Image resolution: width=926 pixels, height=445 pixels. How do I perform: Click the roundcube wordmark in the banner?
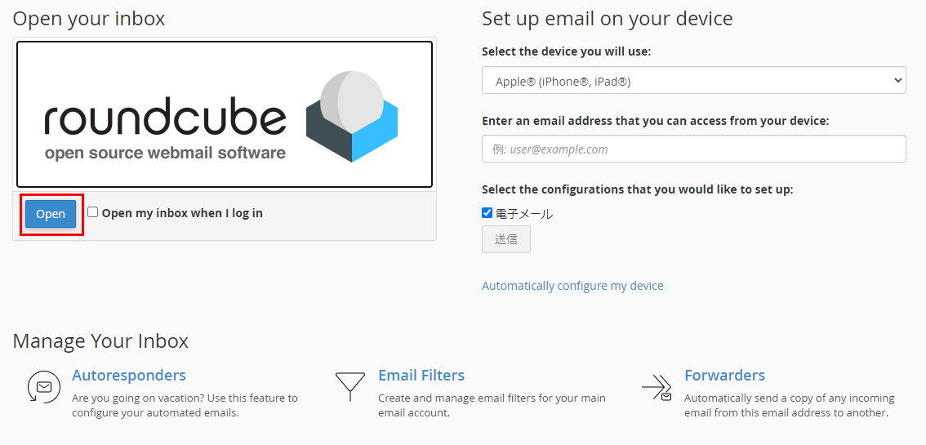tap(165, 119)
